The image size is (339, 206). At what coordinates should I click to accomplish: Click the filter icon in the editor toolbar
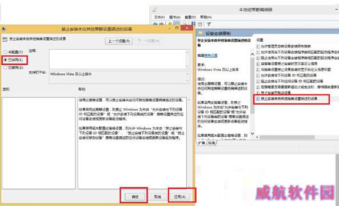(x=209, y=24)
